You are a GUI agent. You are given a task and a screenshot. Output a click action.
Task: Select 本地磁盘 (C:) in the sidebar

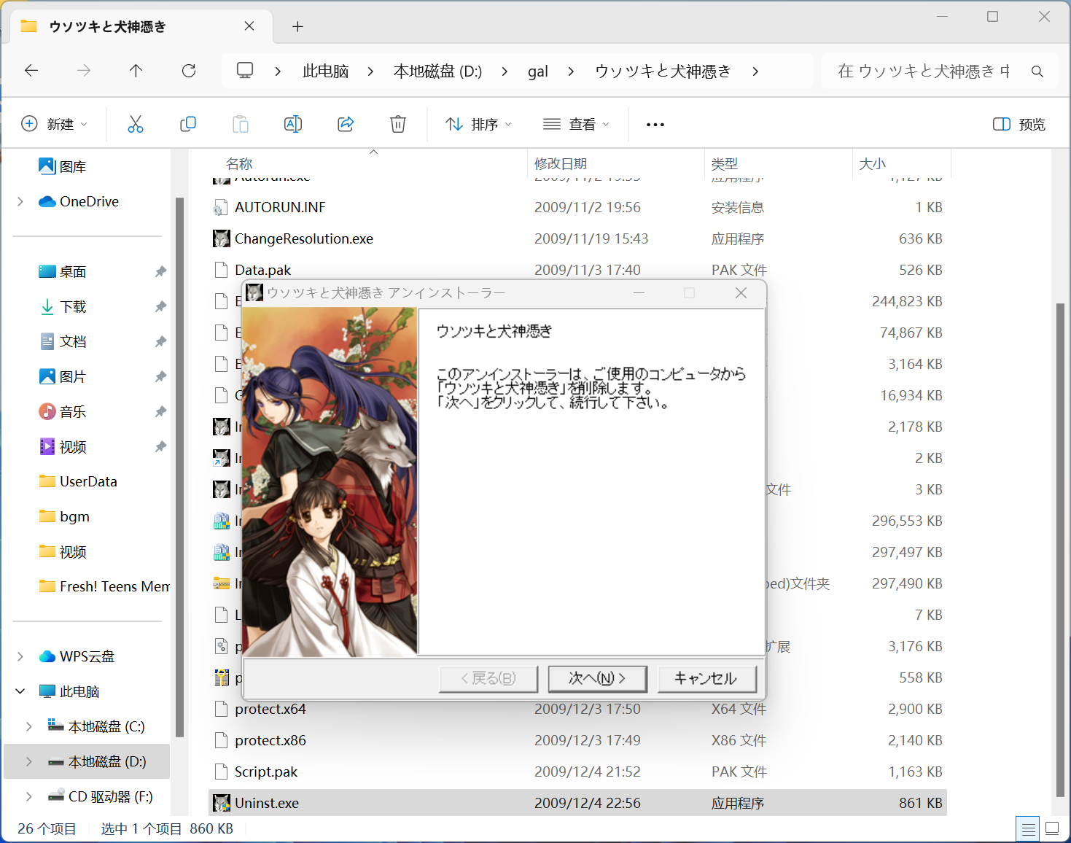pyautogui.click(x=106, y=726)
